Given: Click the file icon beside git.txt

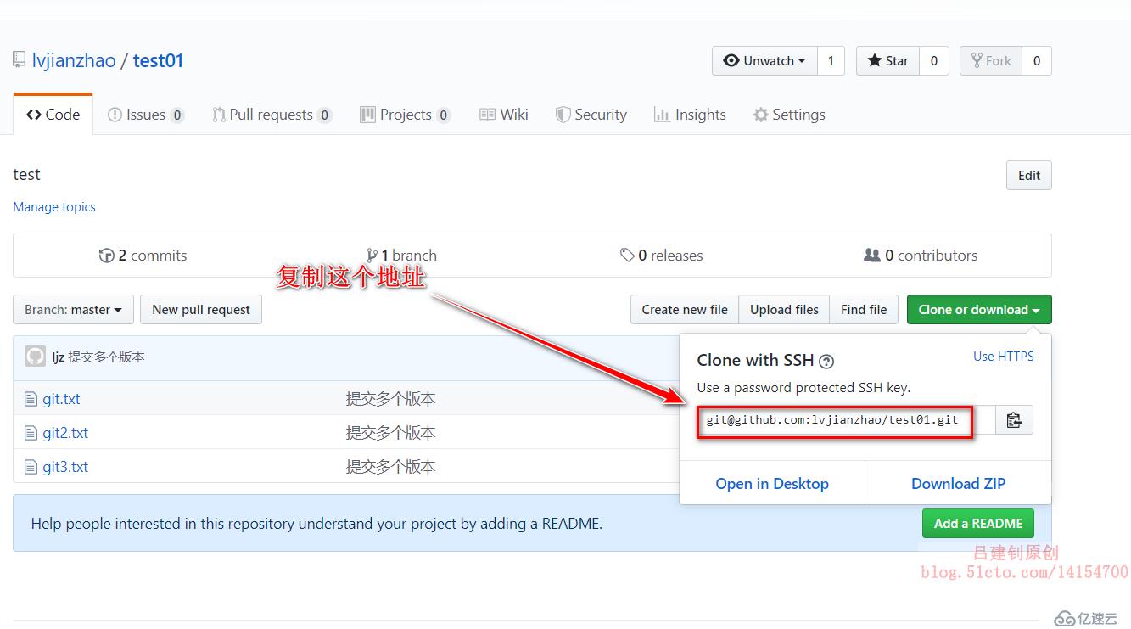Looking at the screenshot, I should [x=31, y=399].
